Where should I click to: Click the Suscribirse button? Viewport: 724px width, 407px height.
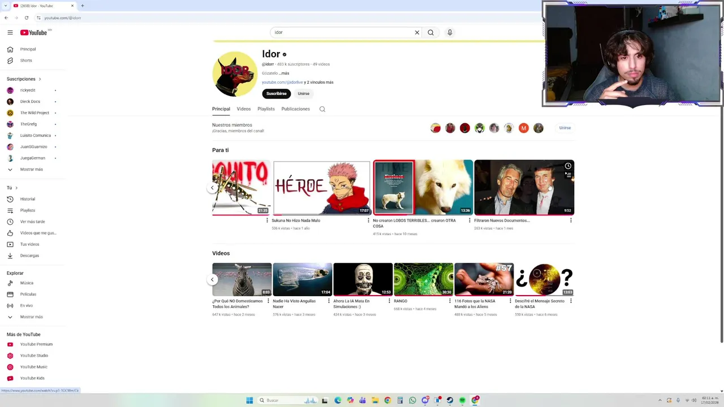pyautogui.click(x=276, y=94)
